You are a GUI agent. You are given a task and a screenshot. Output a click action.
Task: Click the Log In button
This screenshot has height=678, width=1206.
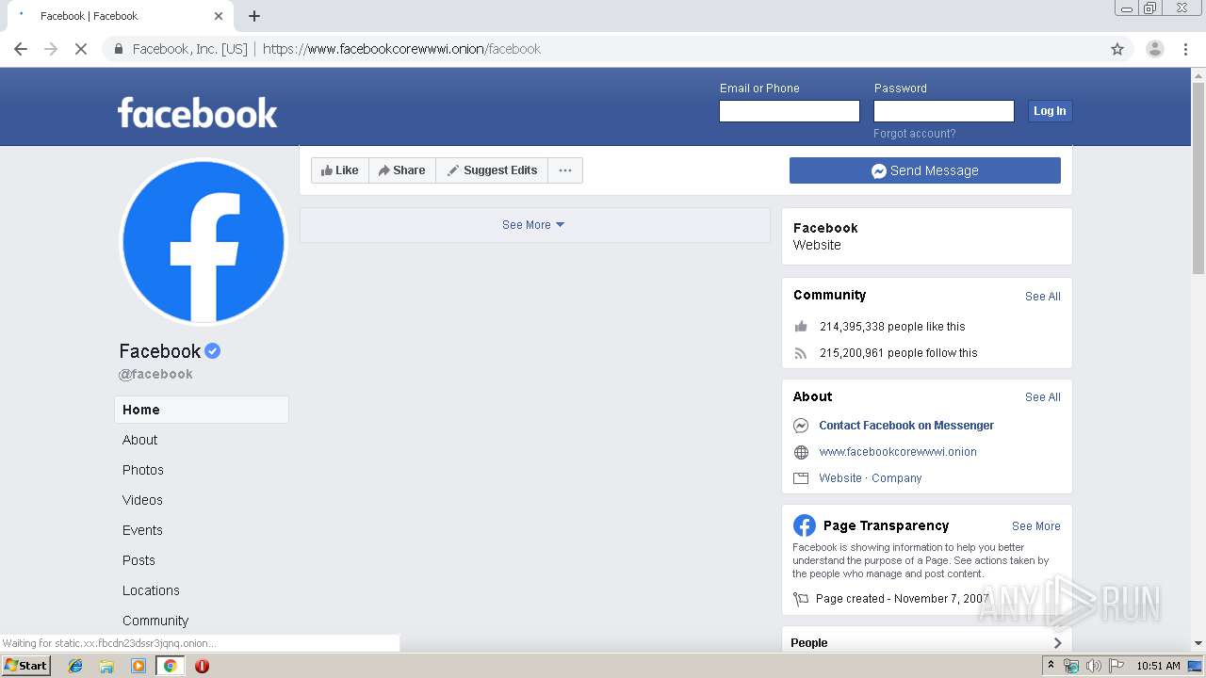pyautogui.click(x=1049, y=111)
